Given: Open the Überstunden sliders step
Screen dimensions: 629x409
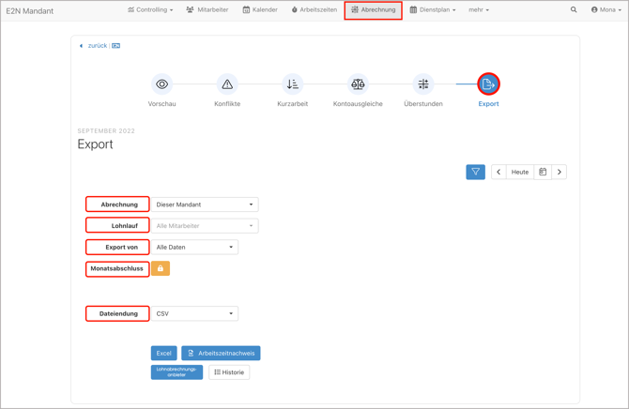Looking at the screenshot, I should [x=423, y=84].
